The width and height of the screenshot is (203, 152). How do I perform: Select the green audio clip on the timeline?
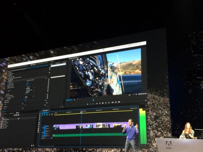(89, 135)
